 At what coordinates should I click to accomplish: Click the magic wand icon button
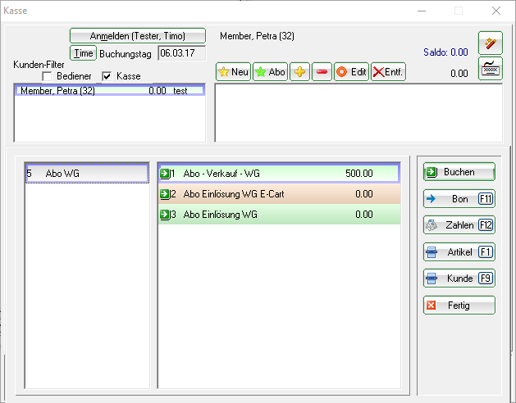pos(491,43)
